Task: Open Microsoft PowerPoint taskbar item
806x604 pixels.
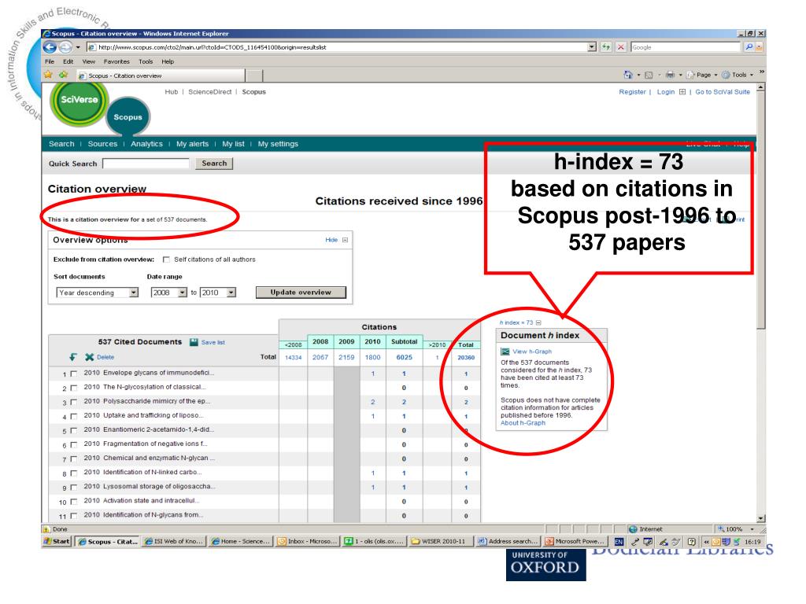Action: coord(575,541)
